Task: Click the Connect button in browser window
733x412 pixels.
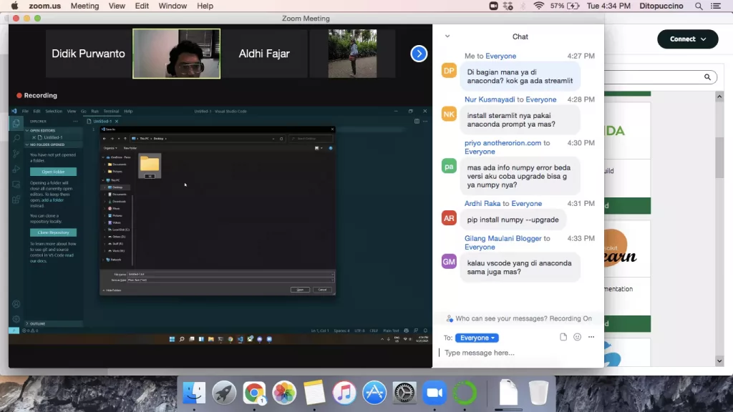Action: (688, 39)
